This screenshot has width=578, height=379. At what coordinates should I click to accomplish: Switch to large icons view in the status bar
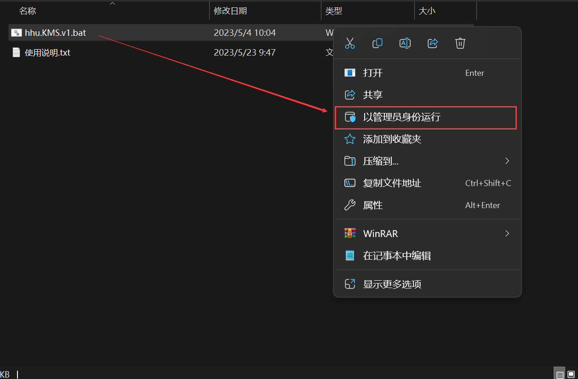point(571,373)
